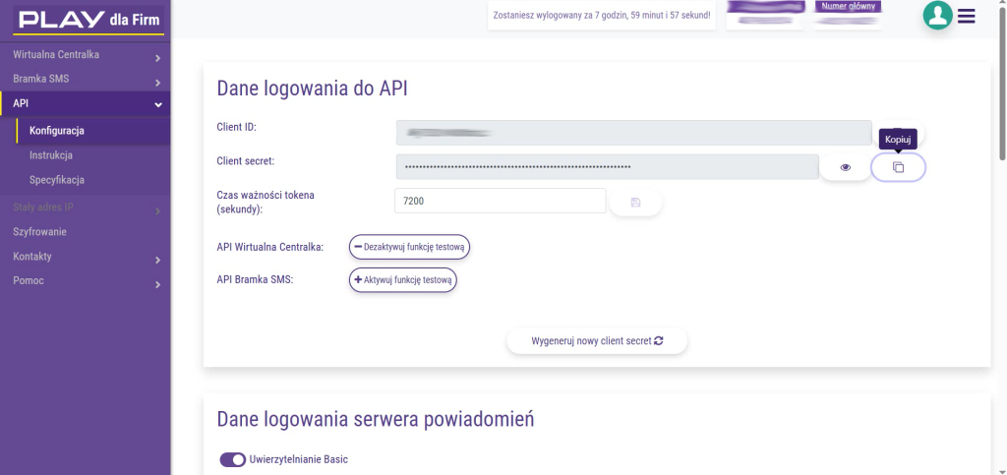Click the refresh icon in Wygeneruj nowy client secret
This screenshot has width=1007, height=475.
tap(659, 341)
